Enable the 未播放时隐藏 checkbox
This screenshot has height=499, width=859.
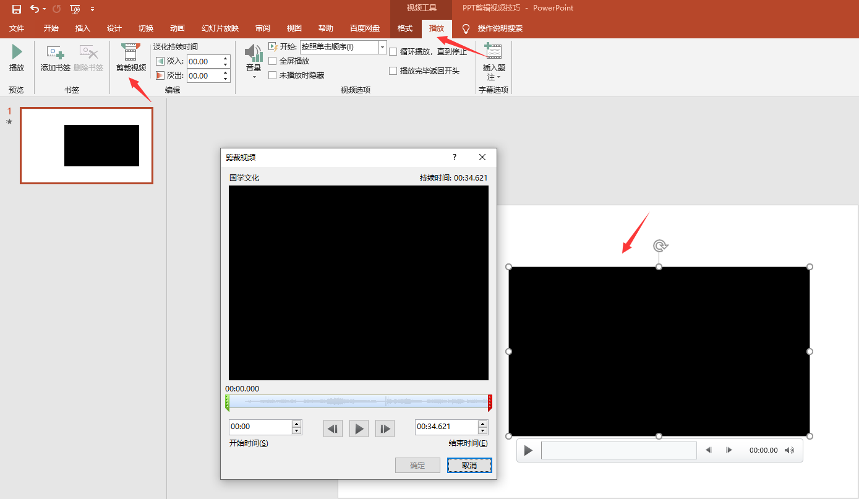(x=272, y=75)
